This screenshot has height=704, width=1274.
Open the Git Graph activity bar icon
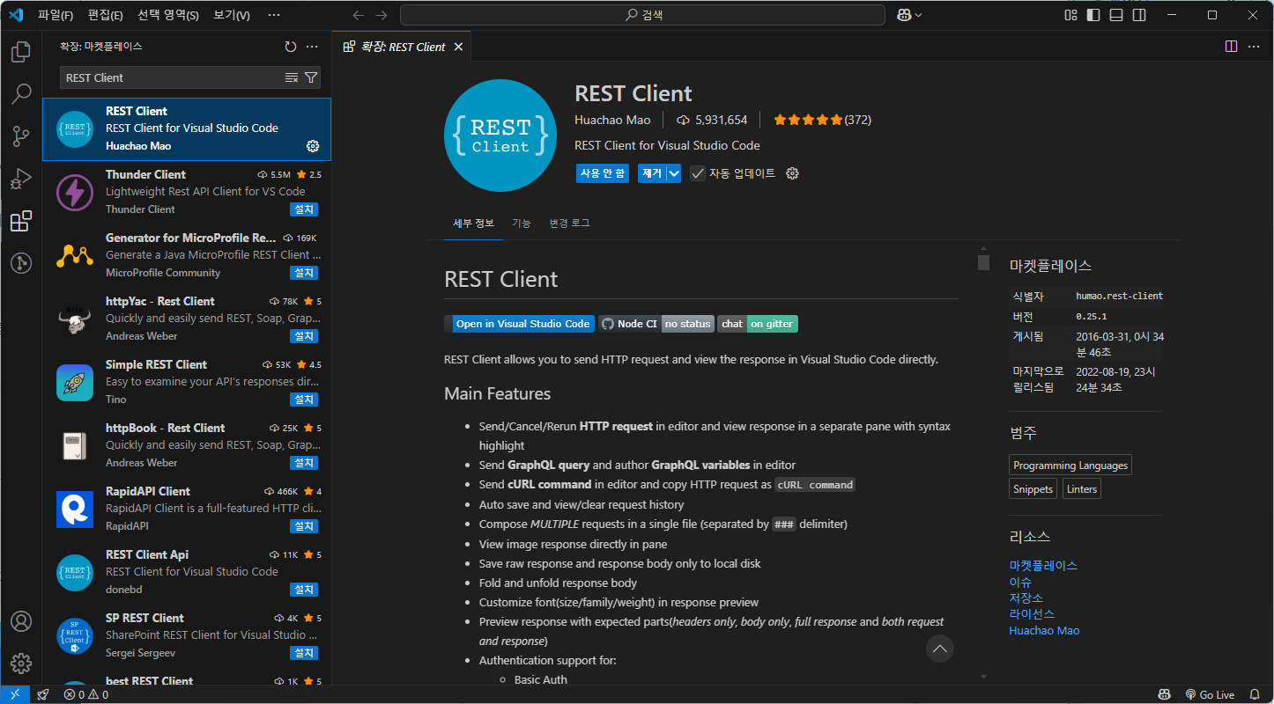click(21, 262)
